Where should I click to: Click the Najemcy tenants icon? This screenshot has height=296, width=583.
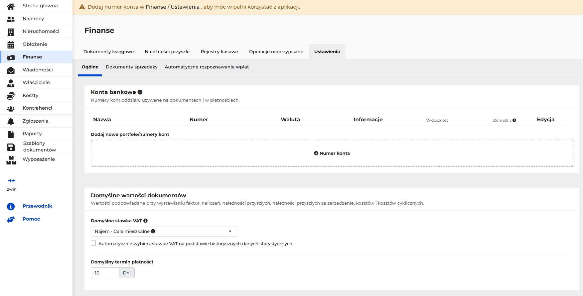point(11,19)
